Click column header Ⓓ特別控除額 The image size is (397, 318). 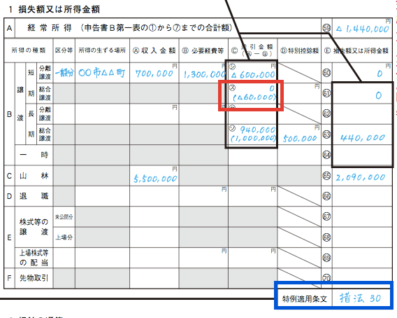(299, 50)
